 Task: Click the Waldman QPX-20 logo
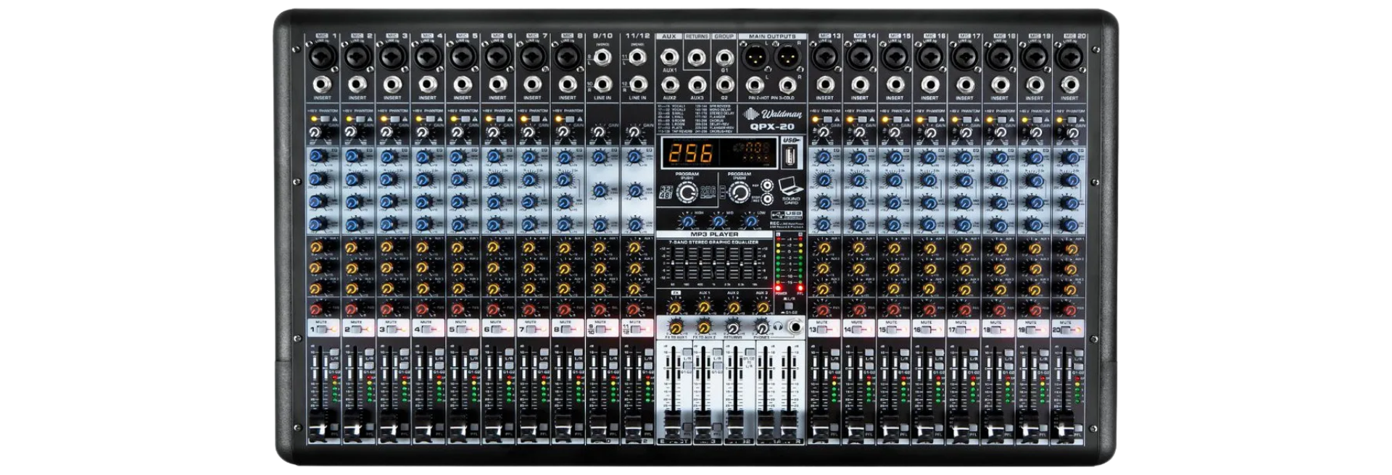[773, 119]
